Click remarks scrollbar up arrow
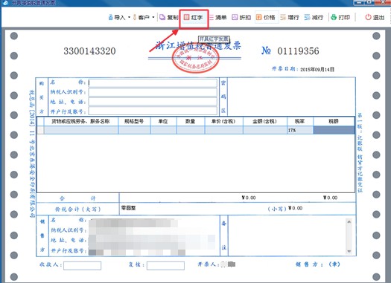The width and height of the screenshot is (391, 283). (x=349, y=221)
